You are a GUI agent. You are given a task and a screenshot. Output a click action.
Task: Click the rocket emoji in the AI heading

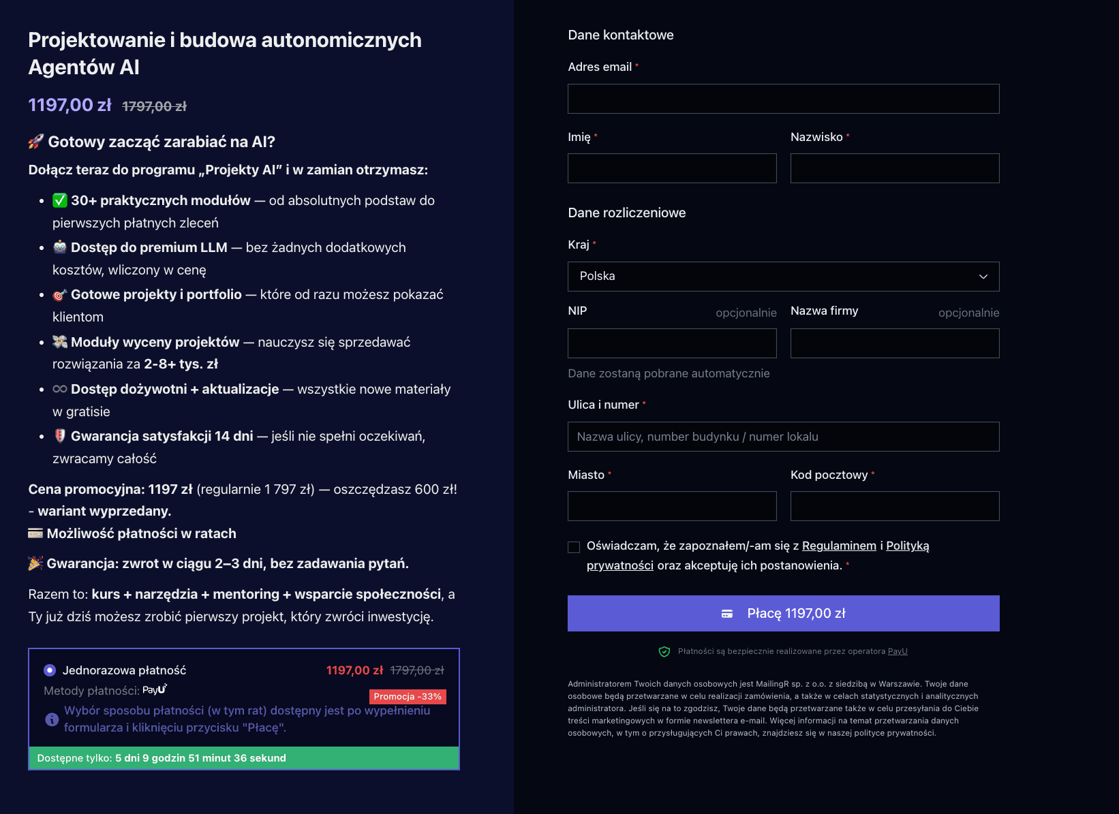tap(35, 142)
